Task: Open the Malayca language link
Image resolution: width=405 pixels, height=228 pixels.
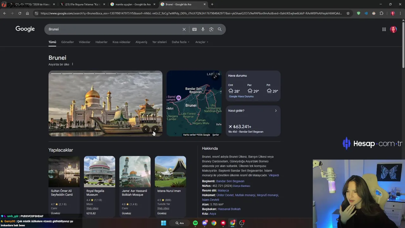Action: 223,191
